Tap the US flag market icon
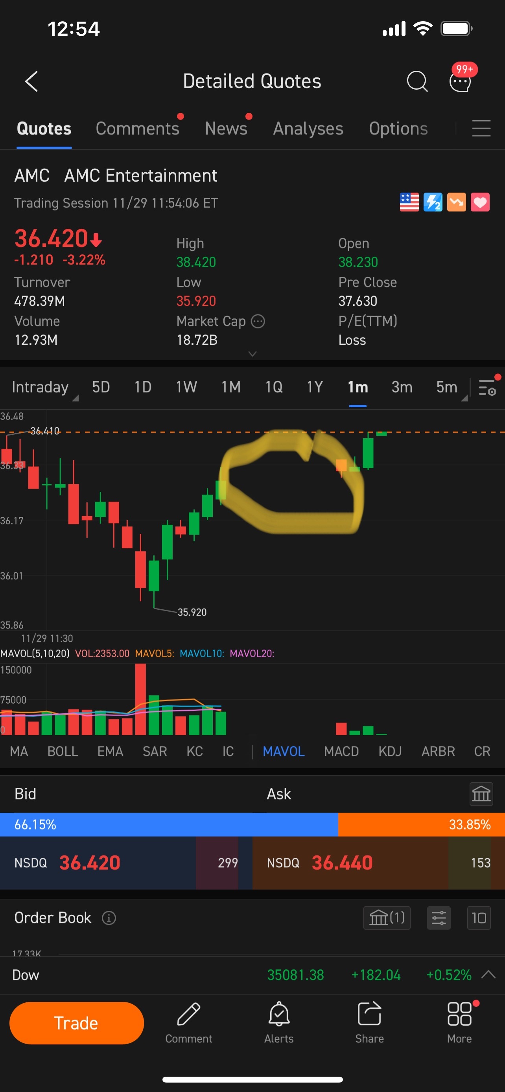 coord(409,202)
